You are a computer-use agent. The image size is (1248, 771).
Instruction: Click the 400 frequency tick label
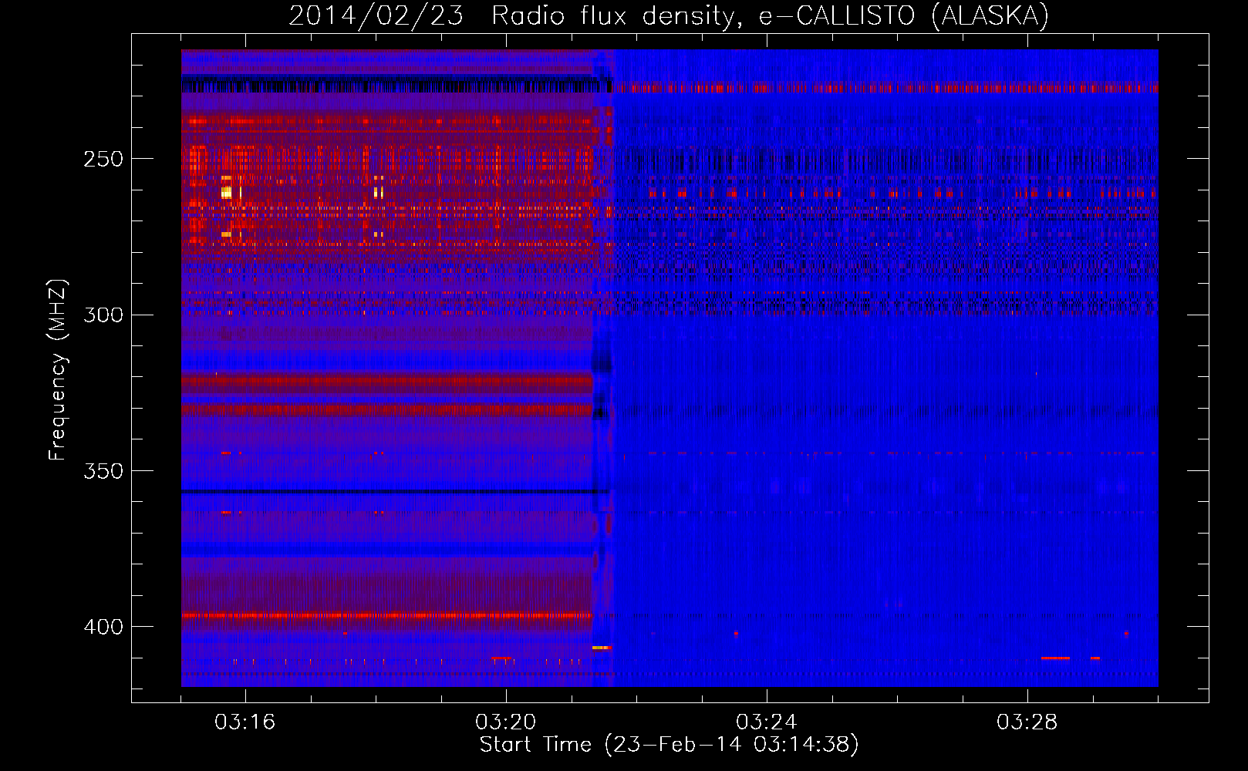point(103,627)
